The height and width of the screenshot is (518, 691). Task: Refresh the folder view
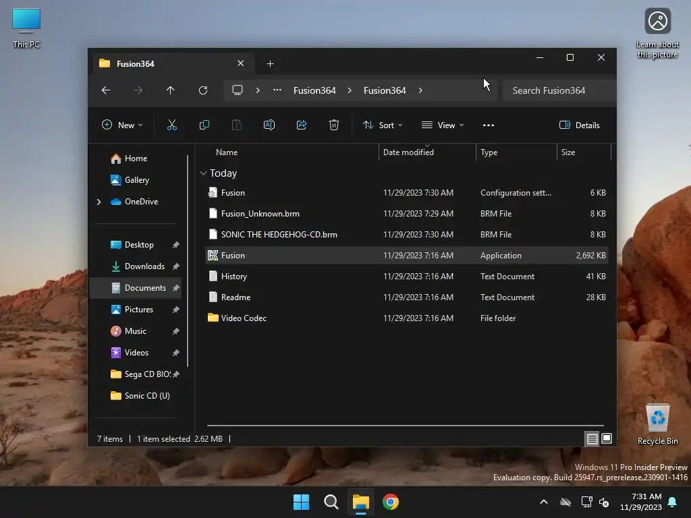[x=203, y=90]
